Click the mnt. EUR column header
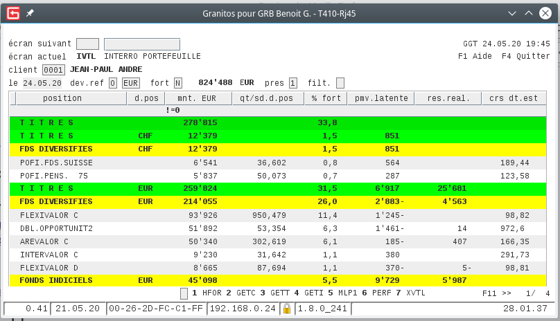The image size is (560, 321). tap(195, 99)
